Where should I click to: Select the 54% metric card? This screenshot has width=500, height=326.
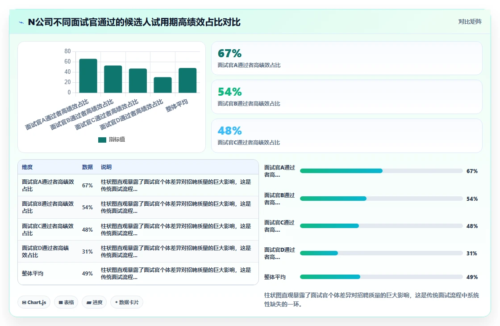[x=346, y=97]
